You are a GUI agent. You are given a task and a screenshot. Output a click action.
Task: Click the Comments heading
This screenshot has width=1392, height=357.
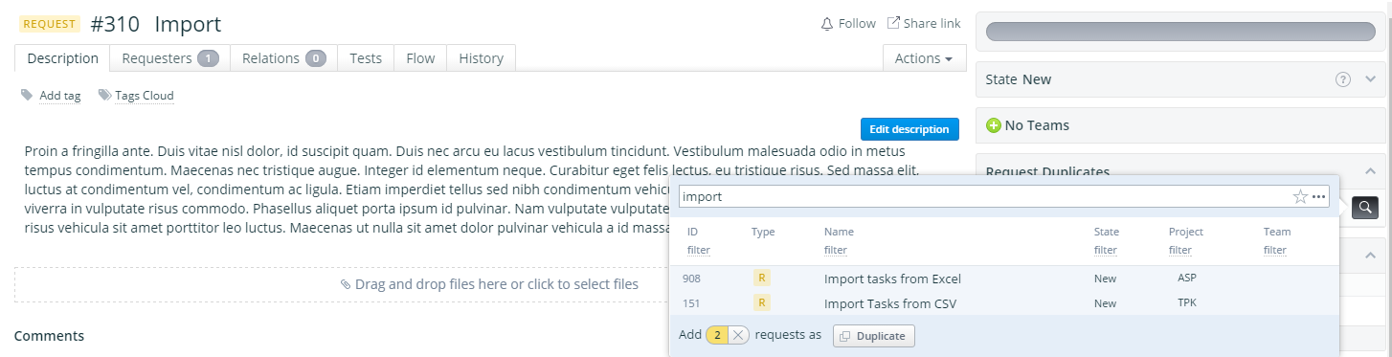(x=49, y=336)
